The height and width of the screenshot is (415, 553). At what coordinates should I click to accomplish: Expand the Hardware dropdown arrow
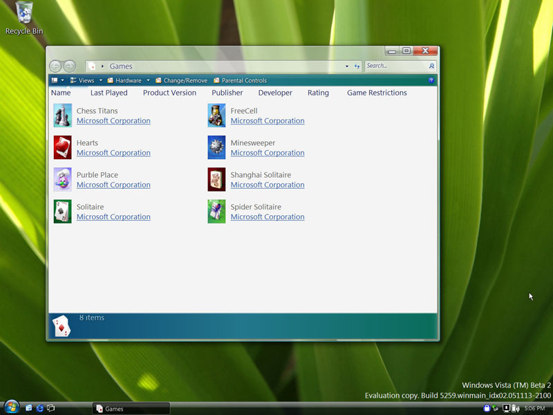(148, 80)
